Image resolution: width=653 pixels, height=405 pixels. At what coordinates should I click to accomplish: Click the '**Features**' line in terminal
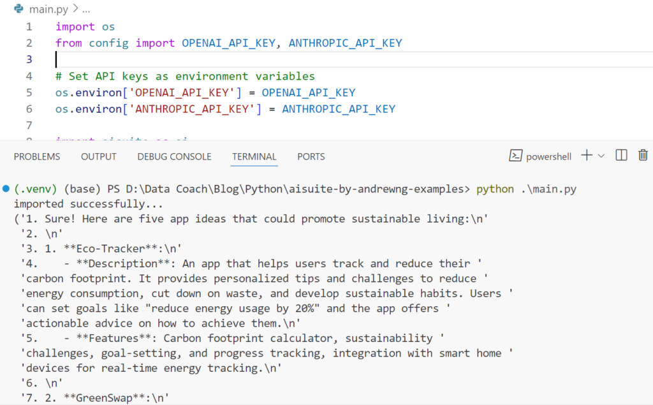tap(232, 338)
